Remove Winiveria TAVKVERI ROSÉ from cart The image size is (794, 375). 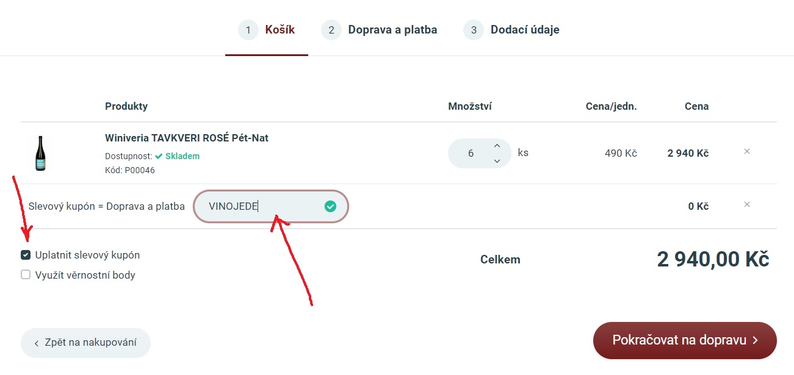tap(747, 151)
